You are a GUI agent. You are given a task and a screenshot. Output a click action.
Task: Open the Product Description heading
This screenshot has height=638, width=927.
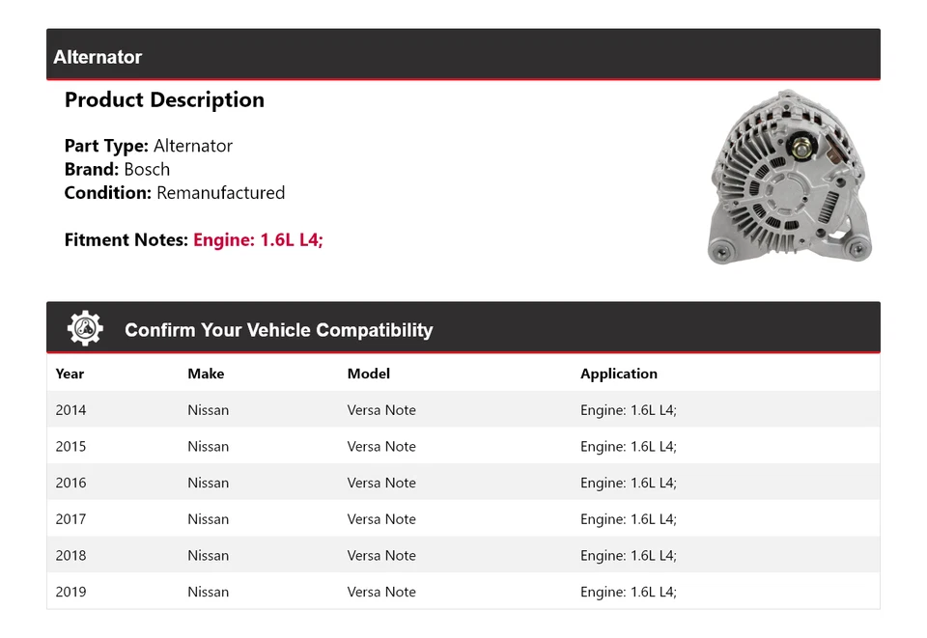point(164,99)
